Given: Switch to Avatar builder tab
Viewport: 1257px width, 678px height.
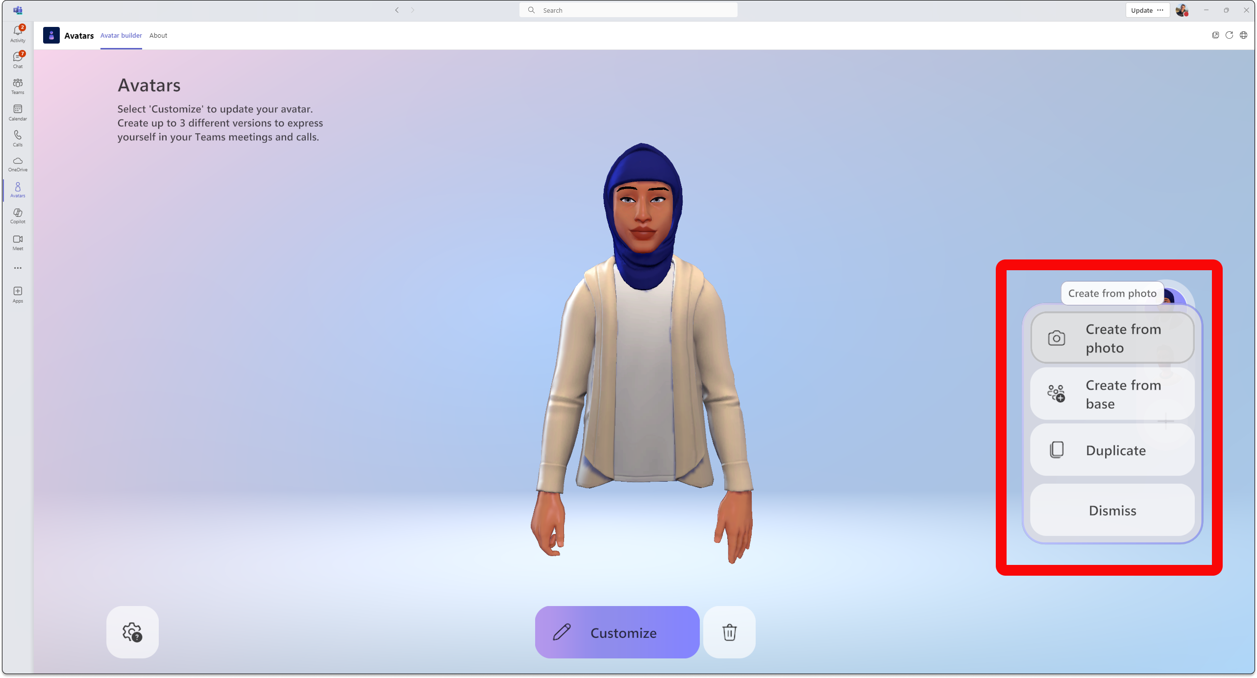Looking at the screenshot, I should [121, 35].
